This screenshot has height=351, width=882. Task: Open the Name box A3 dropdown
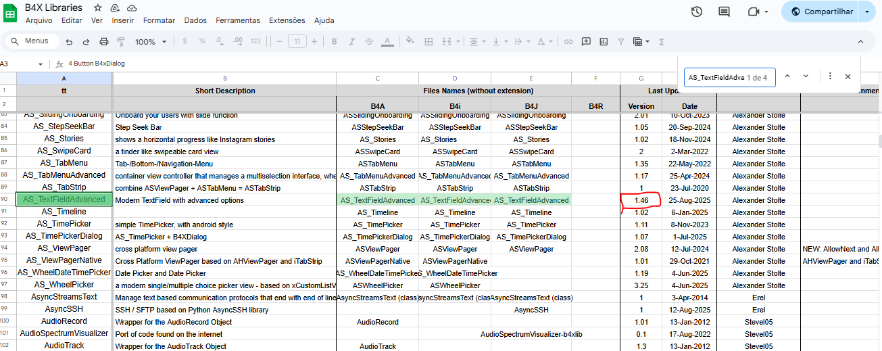[41, 64]
